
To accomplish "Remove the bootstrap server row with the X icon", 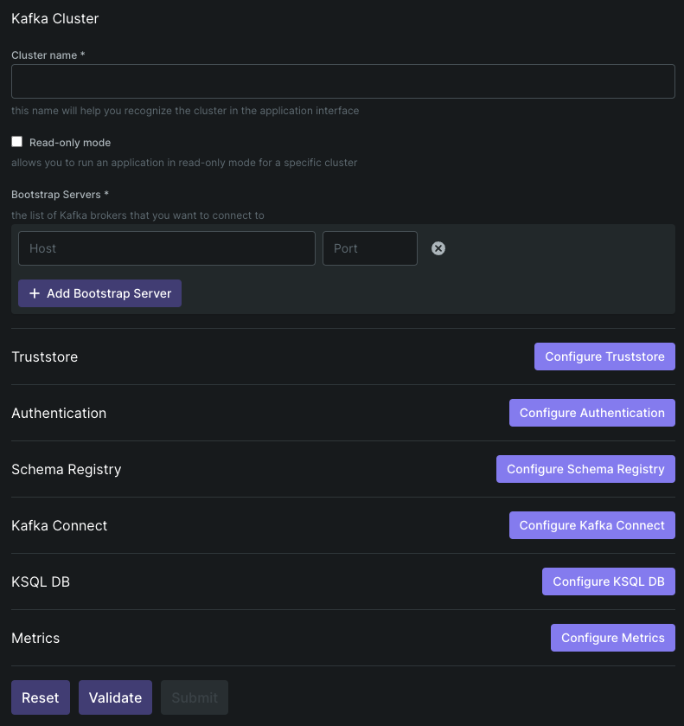I will point(438,248).
